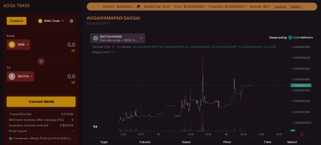Click the Maker column header

coord(292,142)
